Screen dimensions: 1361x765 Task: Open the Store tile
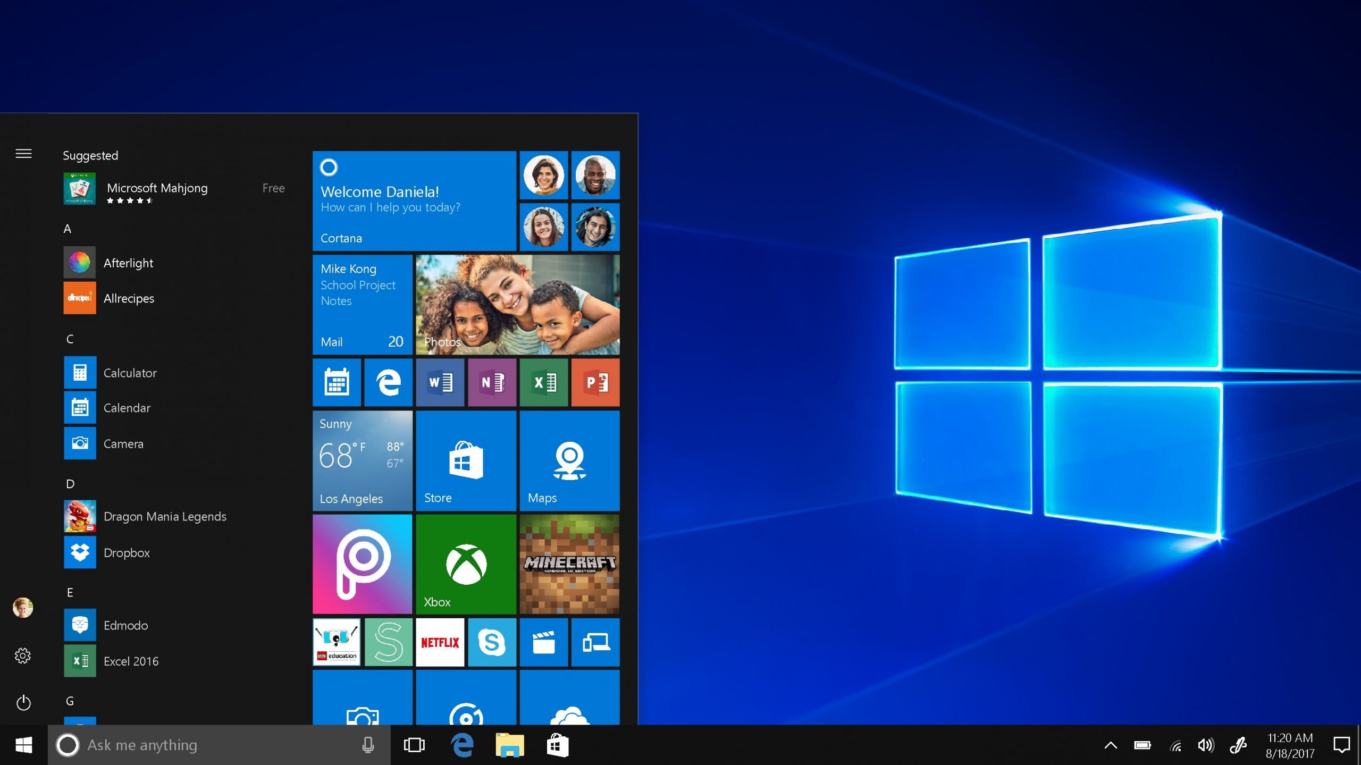(465, 460)
